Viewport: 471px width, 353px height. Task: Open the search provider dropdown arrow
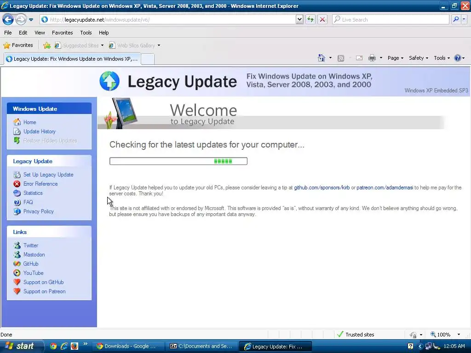[x=464, y=19]
